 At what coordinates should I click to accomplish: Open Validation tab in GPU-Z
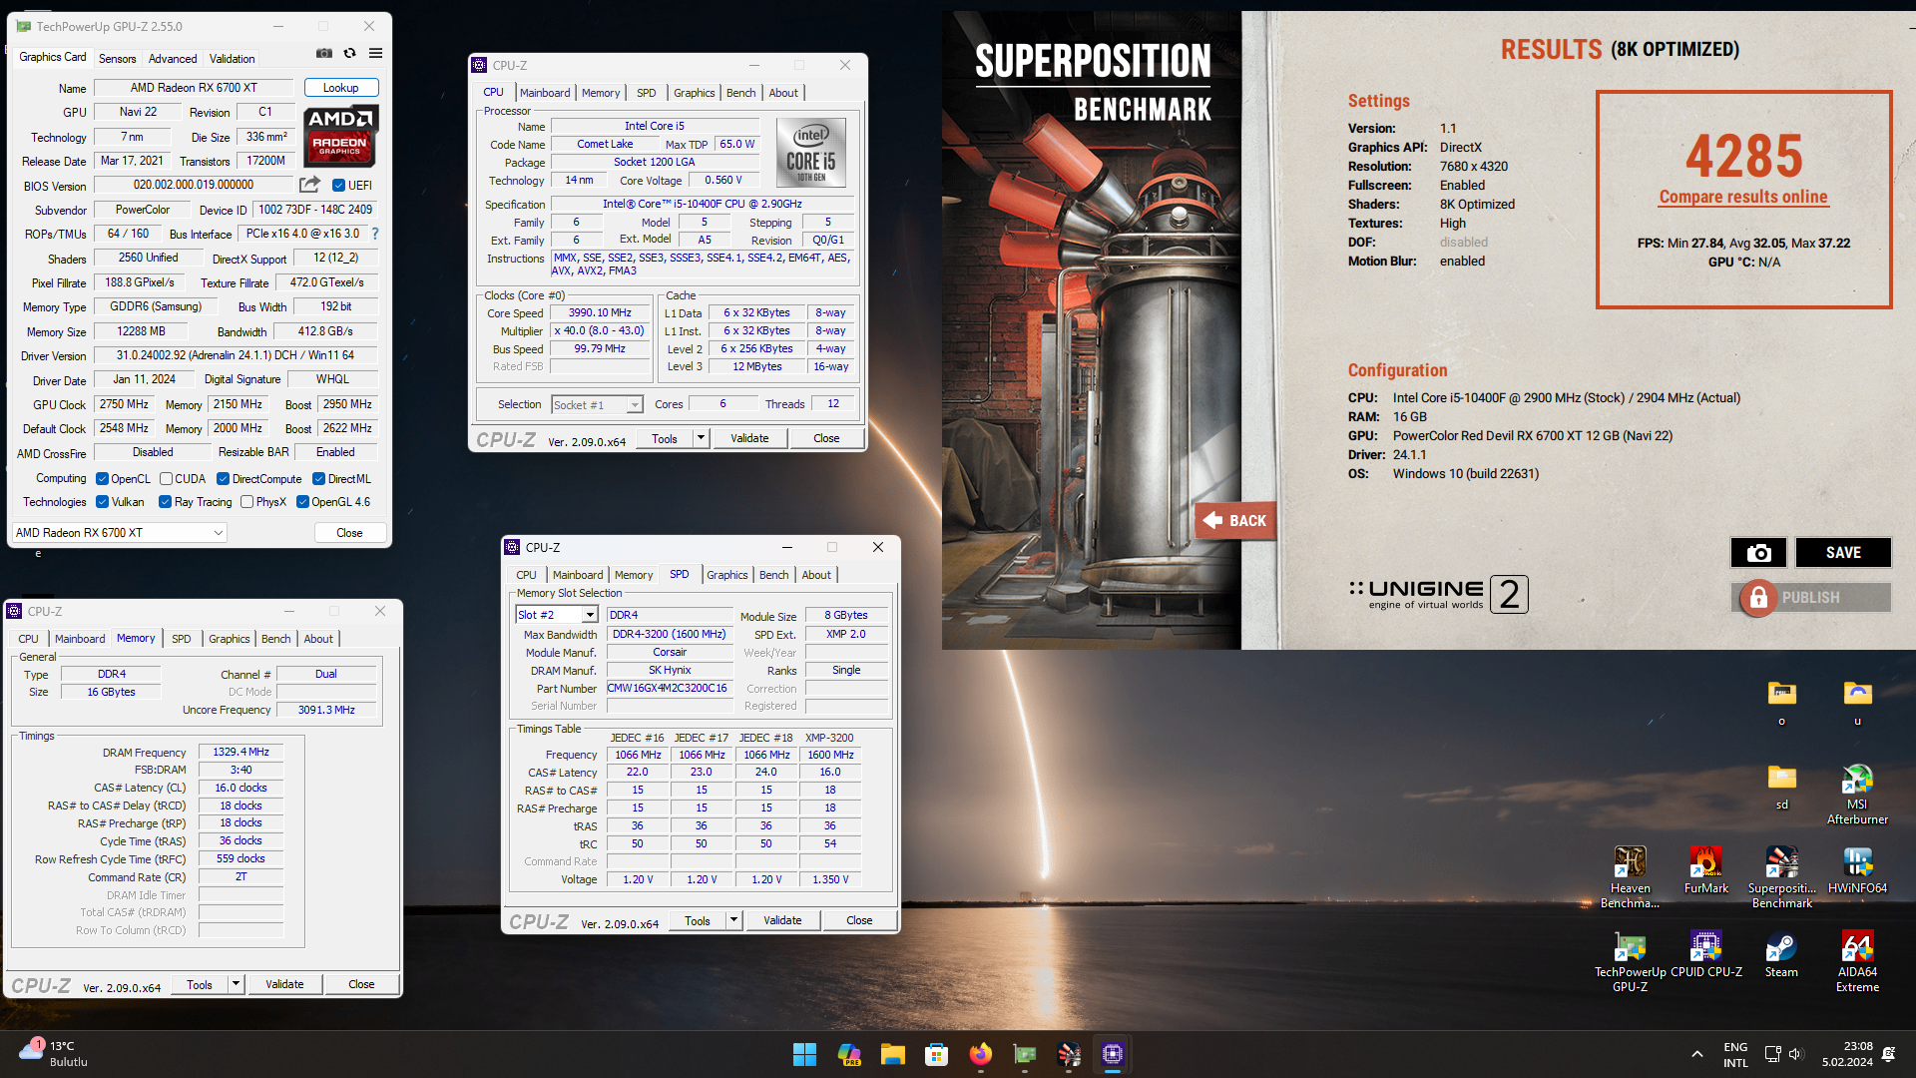point(233,59)
